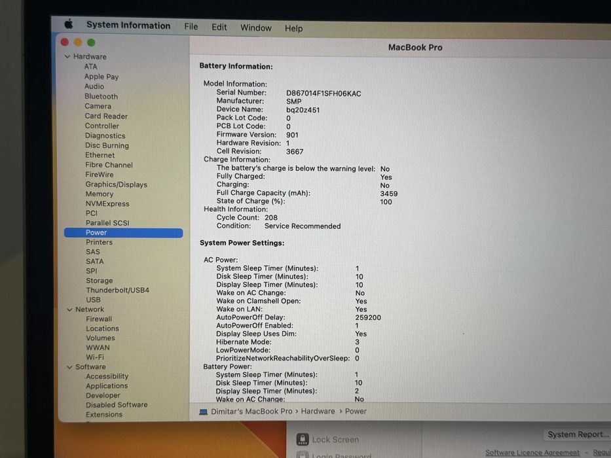The height and width of the screenshot is (458, 611).
Task: Select NVMExpress in the sidebar
Action: coord(107,203)
